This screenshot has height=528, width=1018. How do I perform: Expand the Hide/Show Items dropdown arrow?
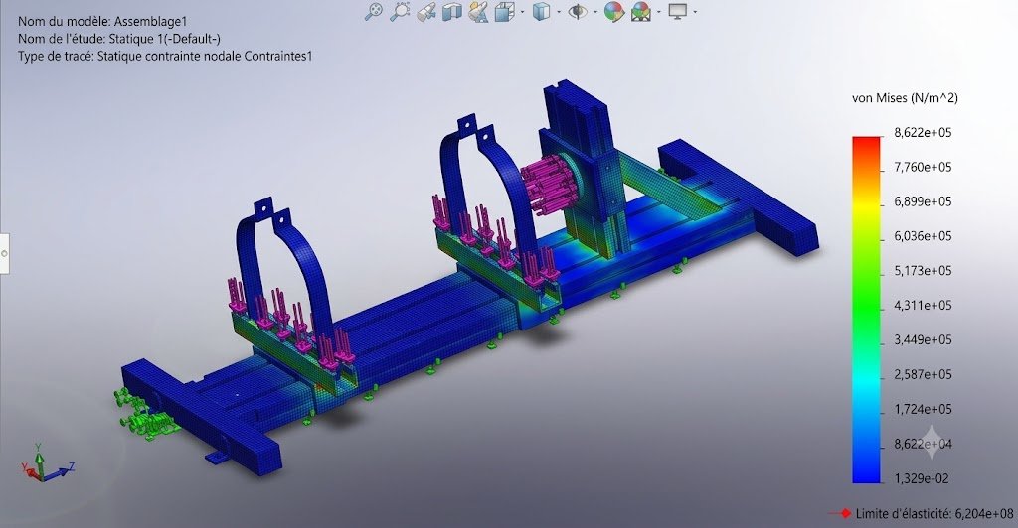tap(594, 12)
